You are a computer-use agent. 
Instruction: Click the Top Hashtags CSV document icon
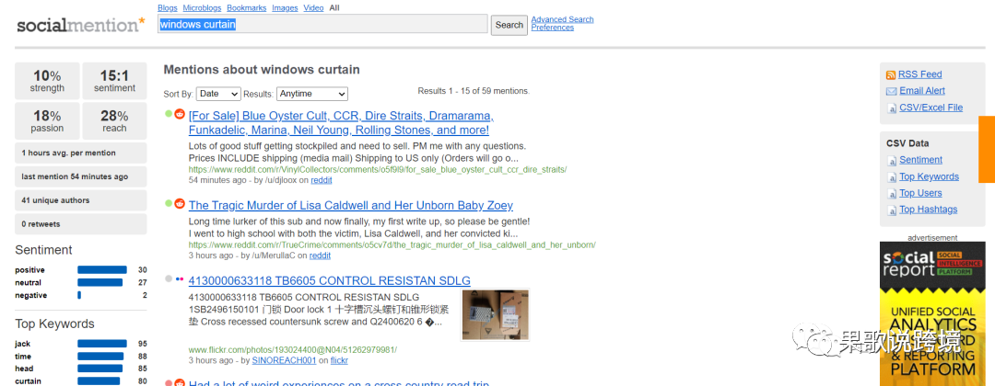(892, 210)
